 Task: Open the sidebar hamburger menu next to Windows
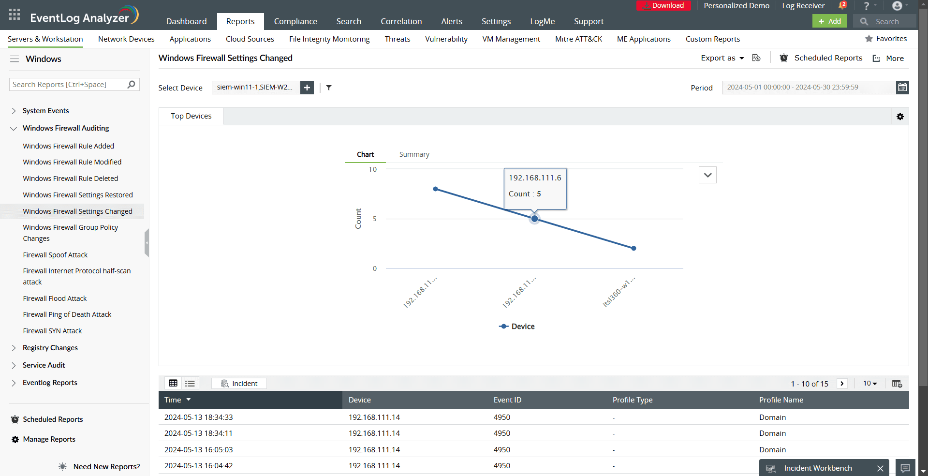coord(15,59)
